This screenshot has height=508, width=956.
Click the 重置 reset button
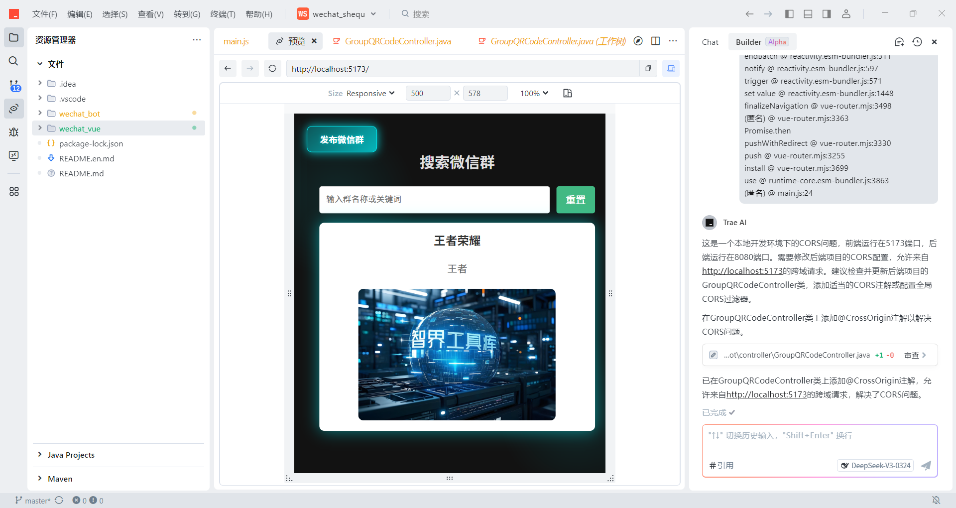tap(576, 200)
